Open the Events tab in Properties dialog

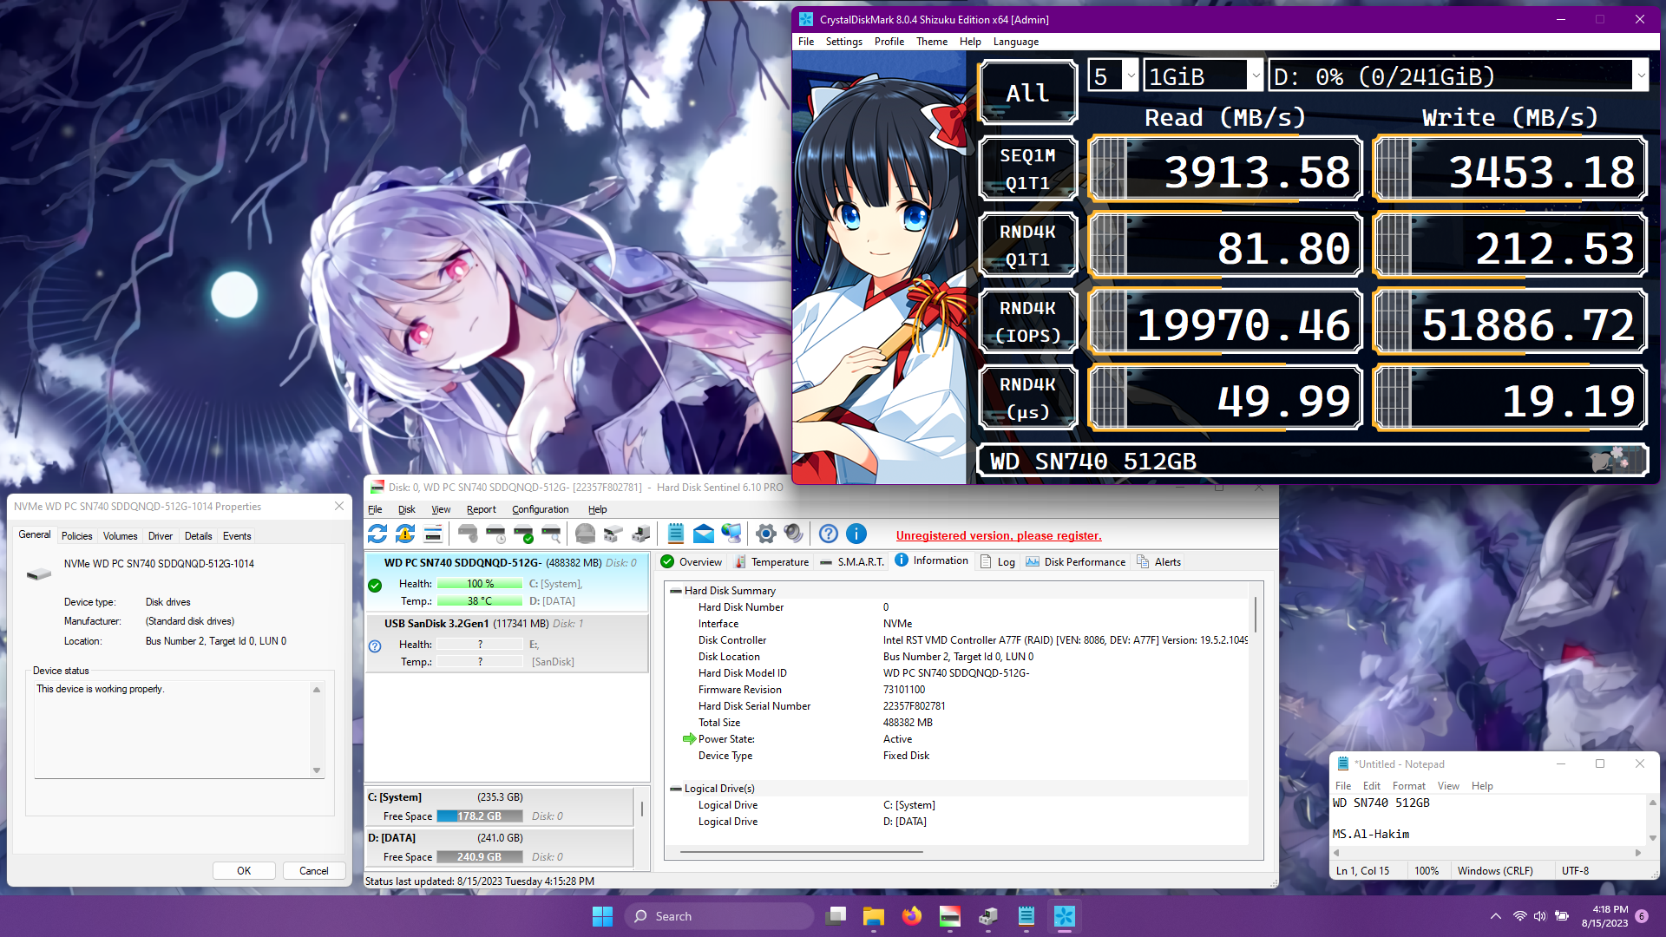237,536
